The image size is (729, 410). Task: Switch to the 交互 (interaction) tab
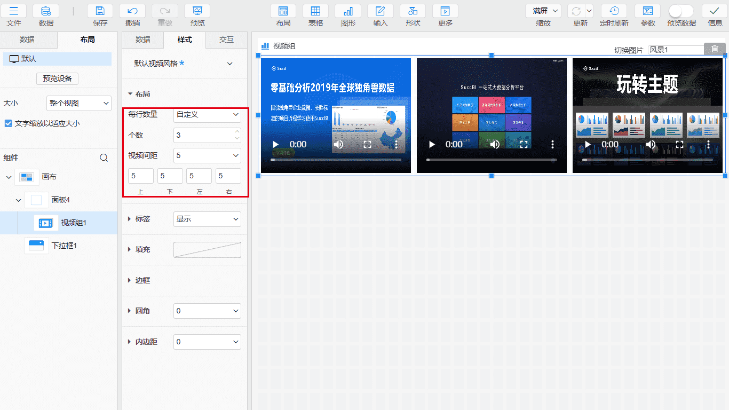226,40
